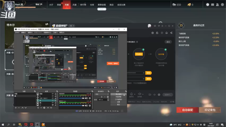226x127 pixels.
Task: Open the gear settings icon in streaming companion bottom bar
Action: 159,95
